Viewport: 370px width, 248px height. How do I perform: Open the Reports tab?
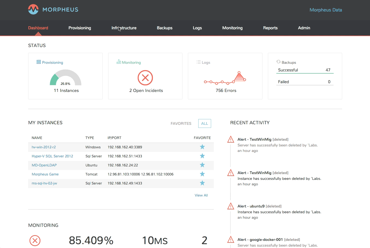coord(270,28)
